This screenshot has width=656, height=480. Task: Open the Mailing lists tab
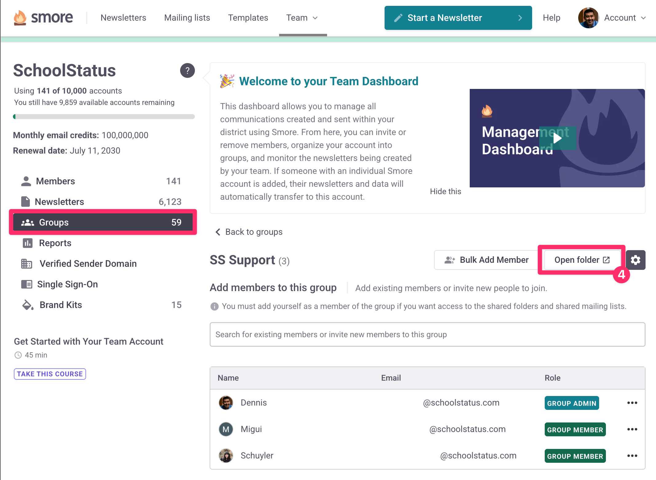(x=187, y=18)
